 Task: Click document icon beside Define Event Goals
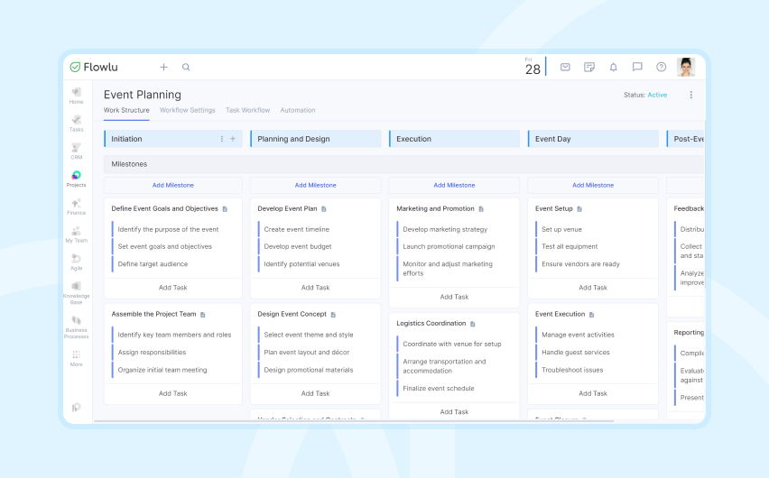(225, 209)
